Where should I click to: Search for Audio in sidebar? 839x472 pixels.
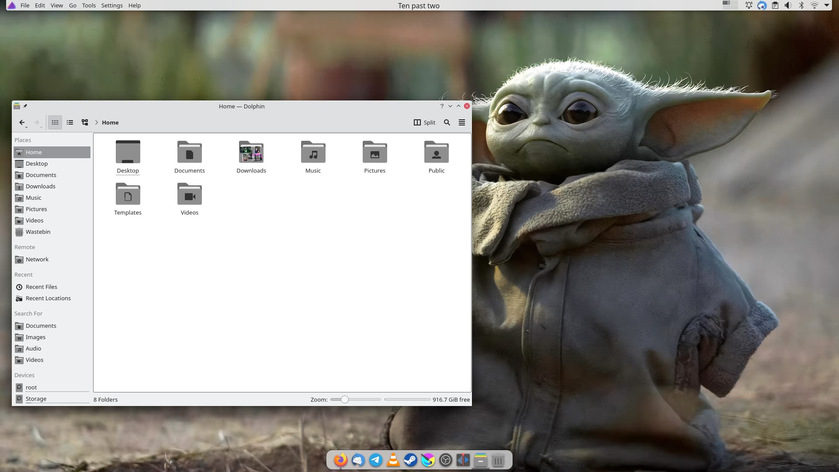[52, 348]
